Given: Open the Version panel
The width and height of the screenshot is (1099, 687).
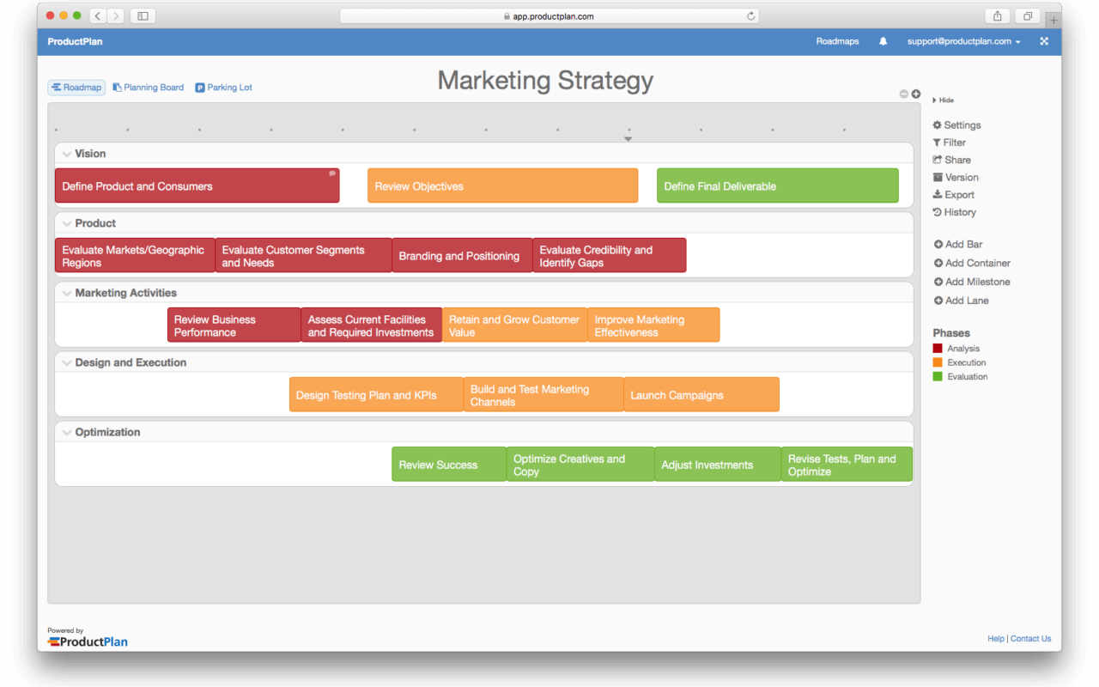Looking at the screenshot, I should tap(956, 177).
